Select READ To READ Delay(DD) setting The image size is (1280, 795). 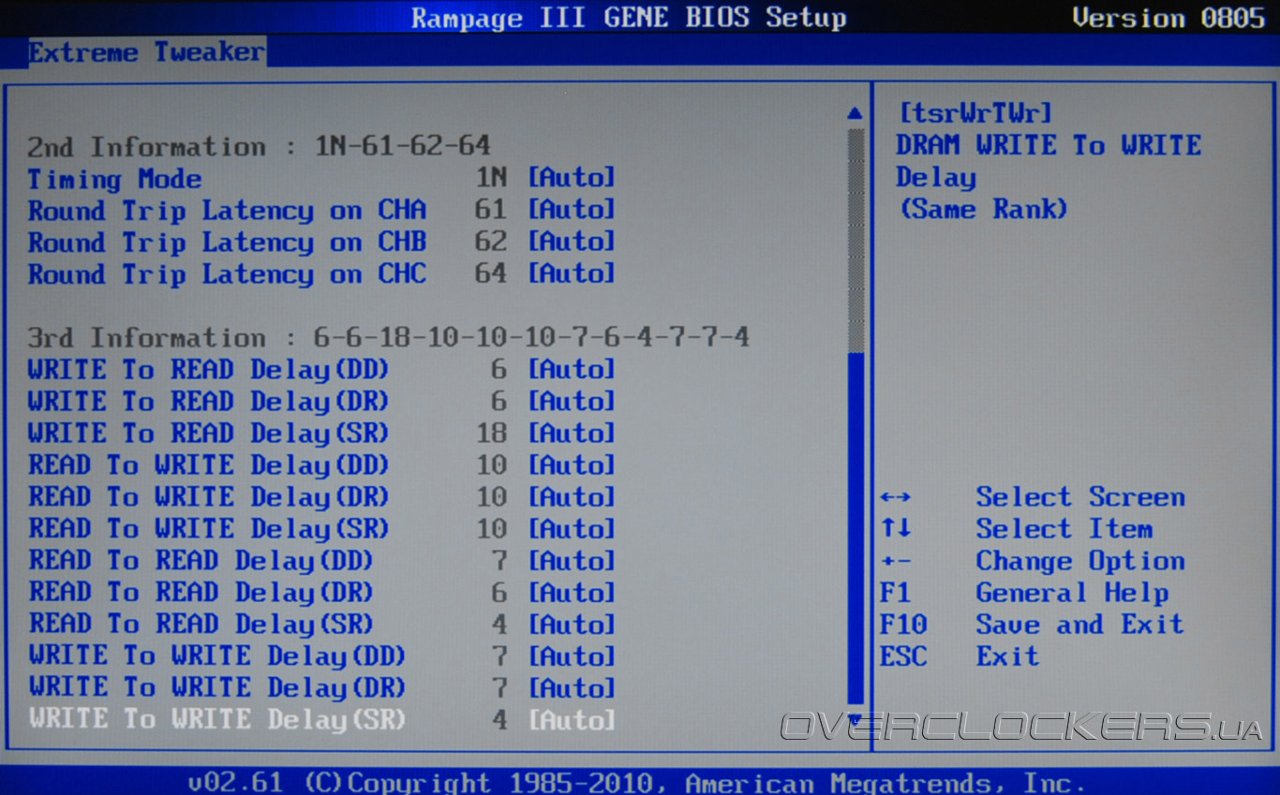point(321,560)
